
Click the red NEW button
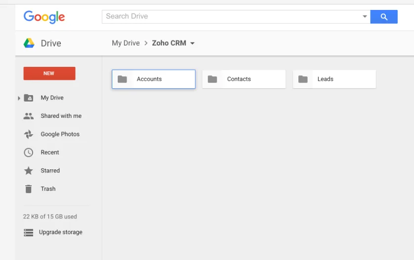(x=49, y=73)
